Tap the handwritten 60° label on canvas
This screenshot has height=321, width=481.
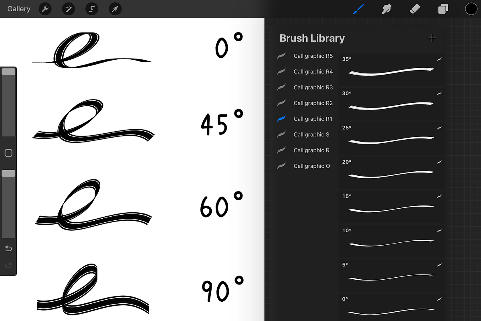221,204
